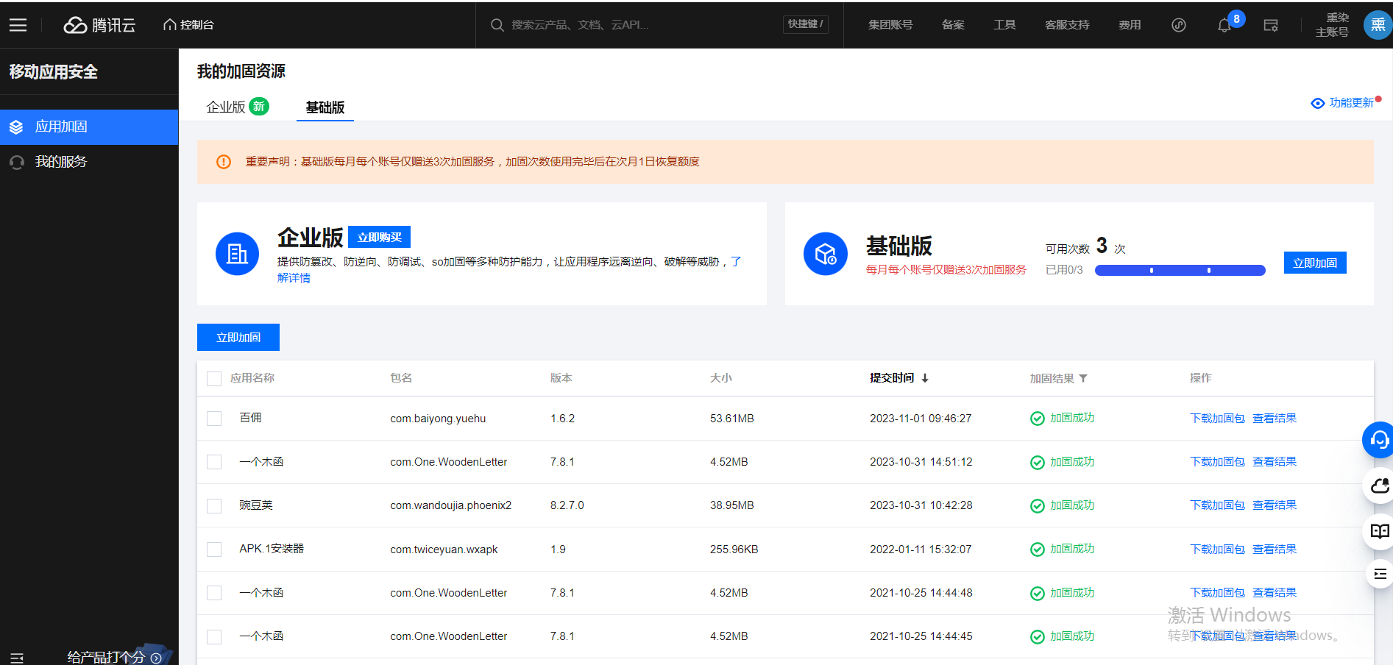
Task: Check the row for APK.1安装器
Action: point(214,550)
